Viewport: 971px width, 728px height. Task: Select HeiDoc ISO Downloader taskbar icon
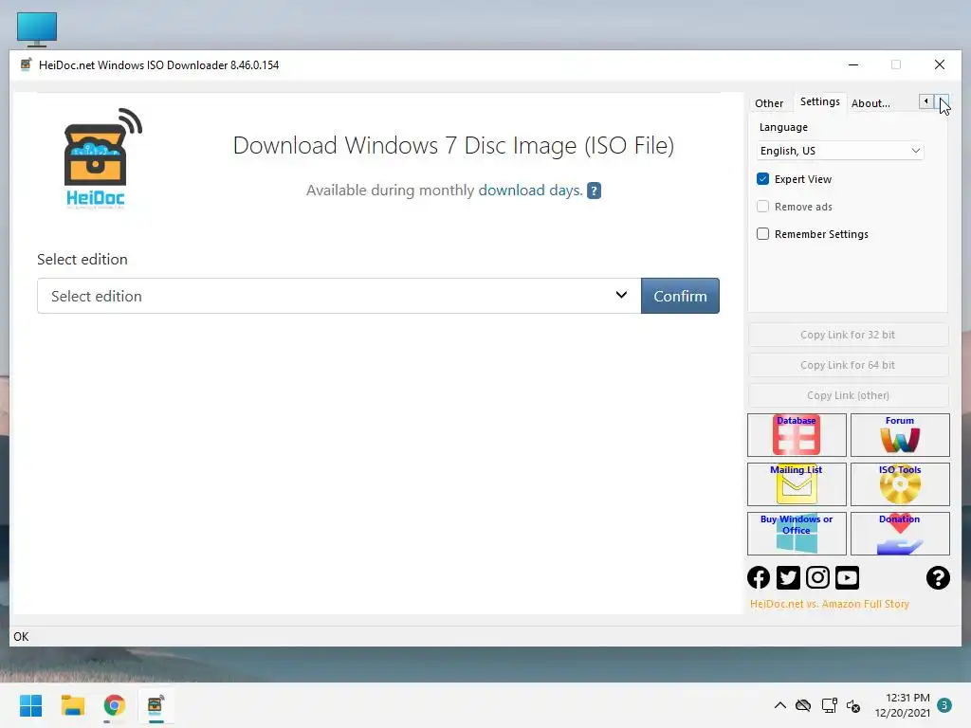[x=156, y=705]
